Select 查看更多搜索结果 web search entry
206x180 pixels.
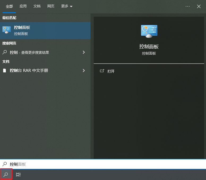tap(35, 52)
